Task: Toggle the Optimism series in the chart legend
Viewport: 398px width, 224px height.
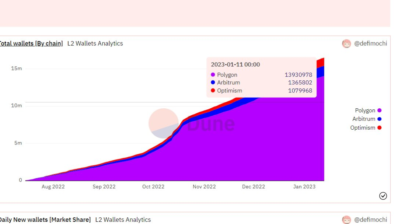Action: coord(366,127)
